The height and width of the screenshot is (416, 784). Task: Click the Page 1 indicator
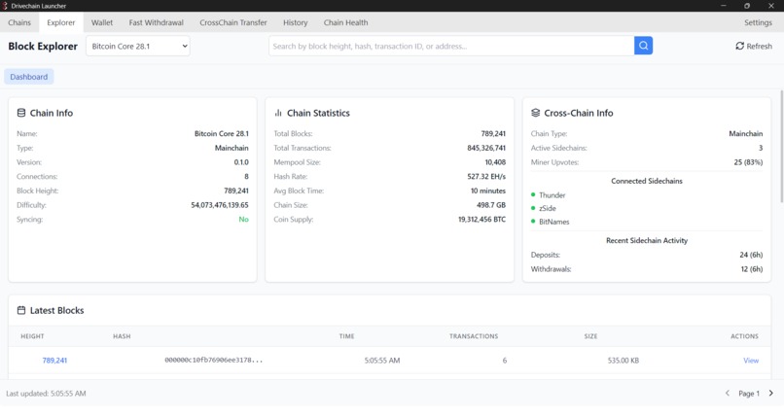(749, 394)
